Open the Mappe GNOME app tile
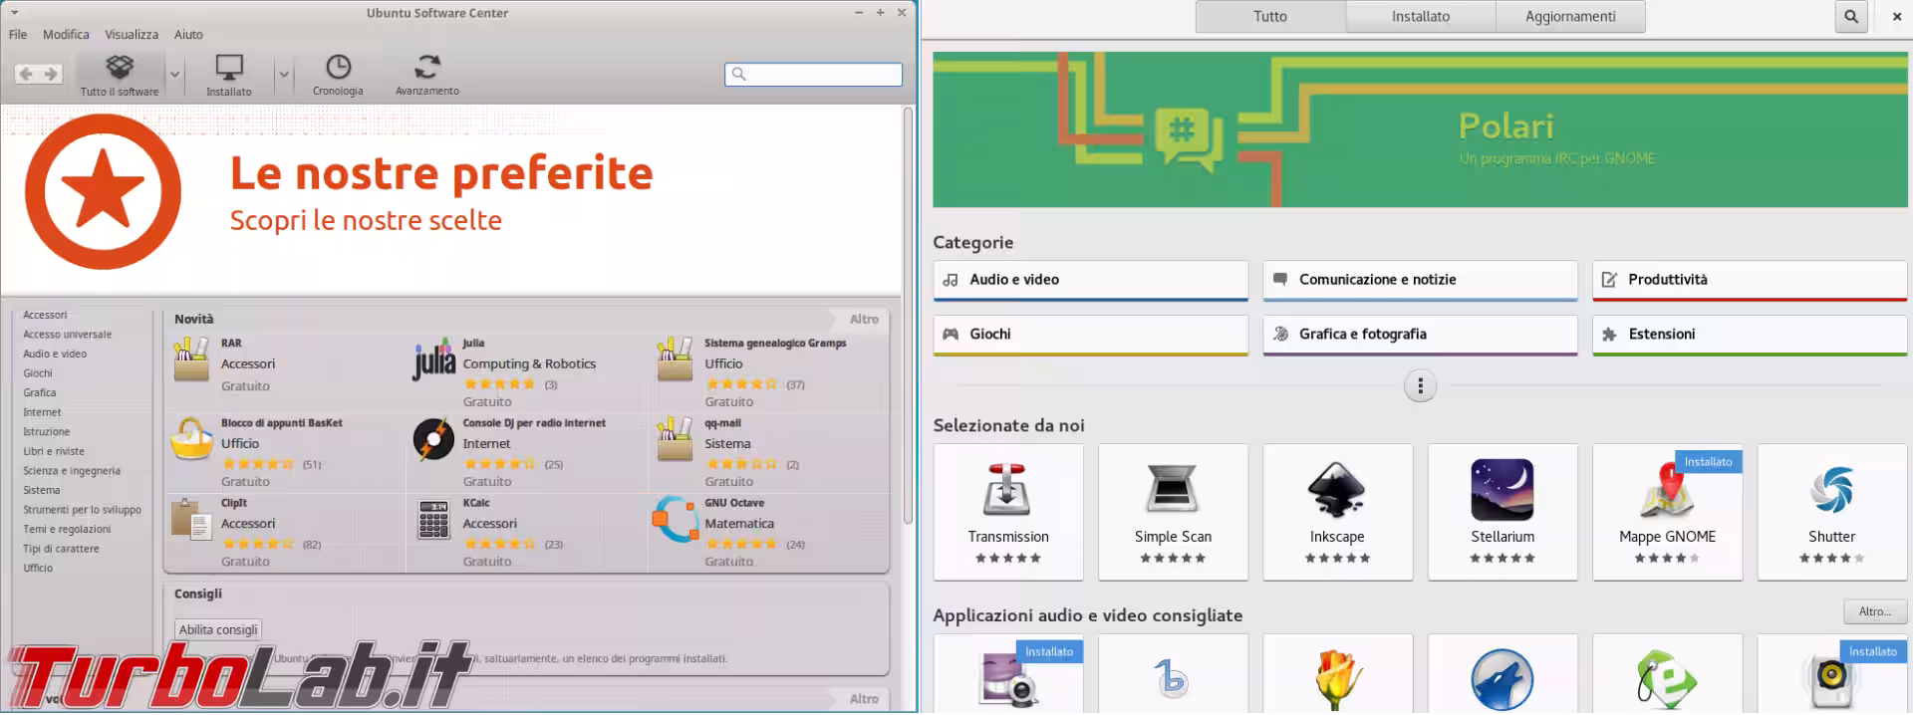 (1667, 512)
